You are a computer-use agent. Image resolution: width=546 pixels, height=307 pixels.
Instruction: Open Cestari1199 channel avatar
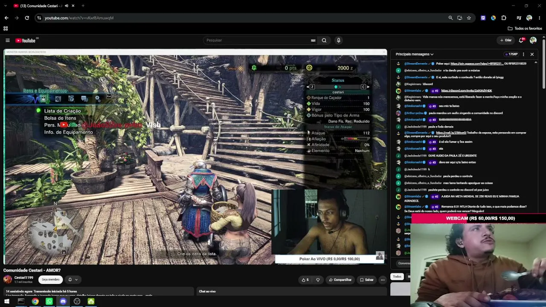[x=8, y=279]
